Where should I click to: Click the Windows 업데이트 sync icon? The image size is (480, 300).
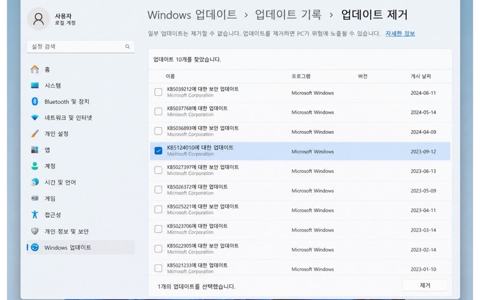[35, 247]
